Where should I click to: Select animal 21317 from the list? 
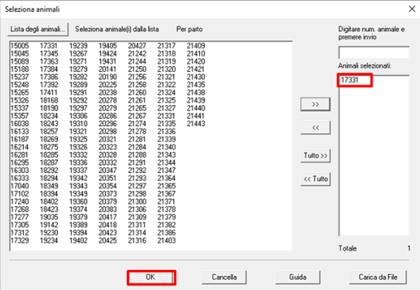pos(167,46)
